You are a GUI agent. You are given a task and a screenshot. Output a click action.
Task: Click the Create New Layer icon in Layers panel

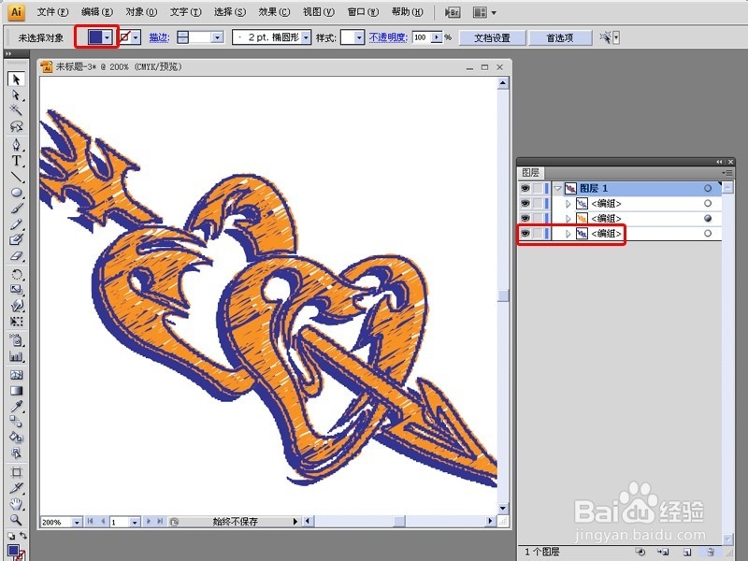687,552
